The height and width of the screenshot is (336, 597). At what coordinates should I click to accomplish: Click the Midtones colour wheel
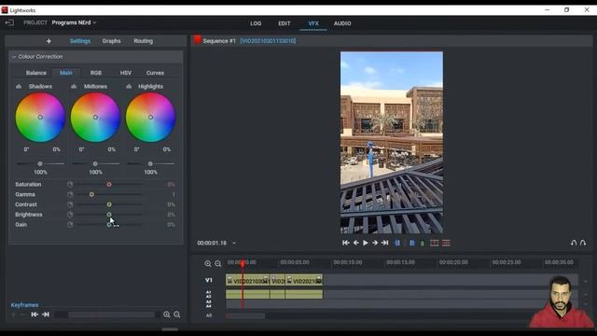click(95, 118)
